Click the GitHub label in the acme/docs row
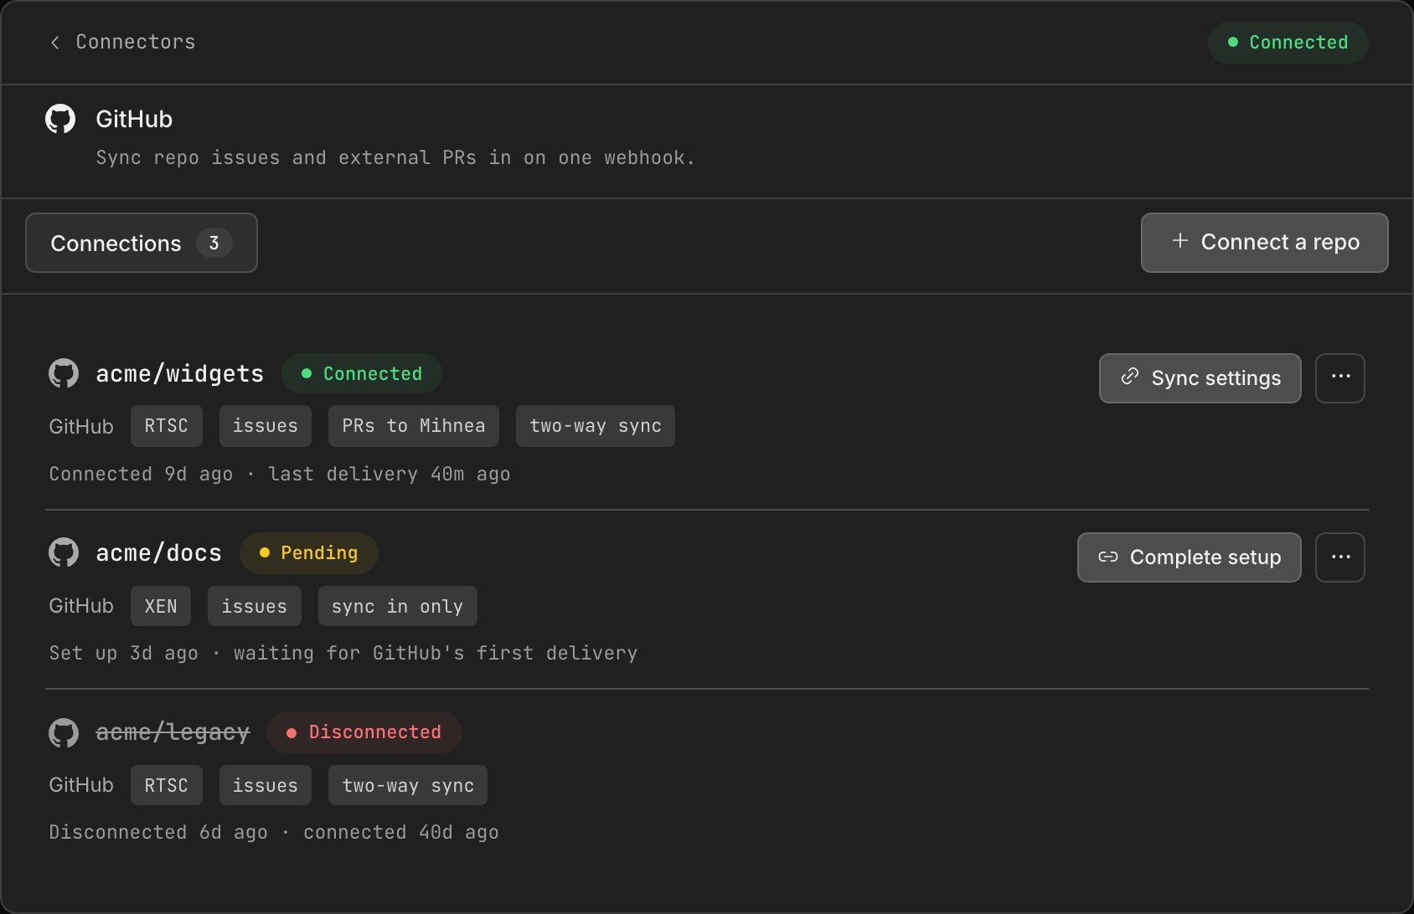1414x914 pixels. click(81, 606)
